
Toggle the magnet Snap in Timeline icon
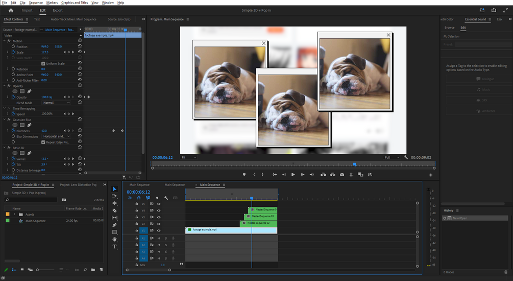[138, 198]
